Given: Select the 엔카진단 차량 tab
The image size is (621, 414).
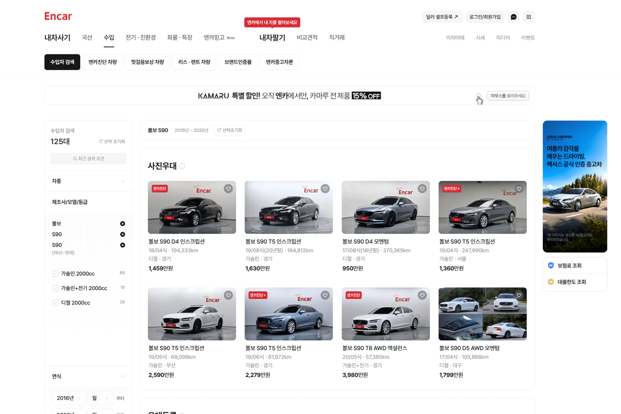Looking at the screenshot, I should click(x=102, y=62).
